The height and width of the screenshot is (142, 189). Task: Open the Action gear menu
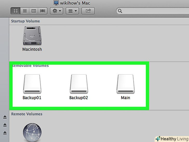click(57, 11)
